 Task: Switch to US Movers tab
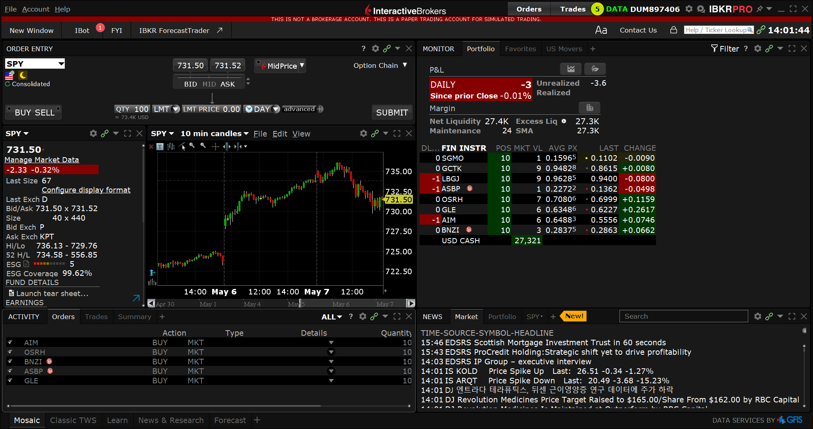coord(564,48)
